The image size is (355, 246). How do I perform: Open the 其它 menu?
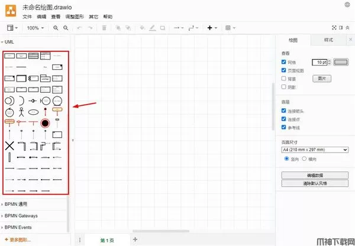click(93, 17)
